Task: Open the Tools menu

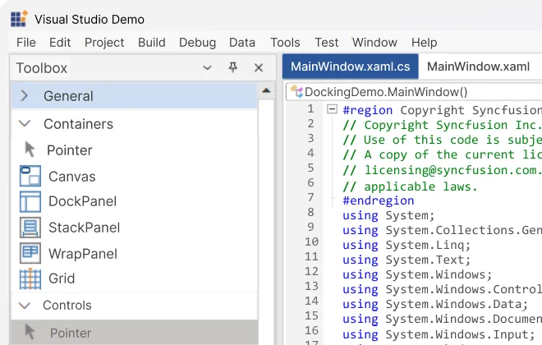Action: 285,43
